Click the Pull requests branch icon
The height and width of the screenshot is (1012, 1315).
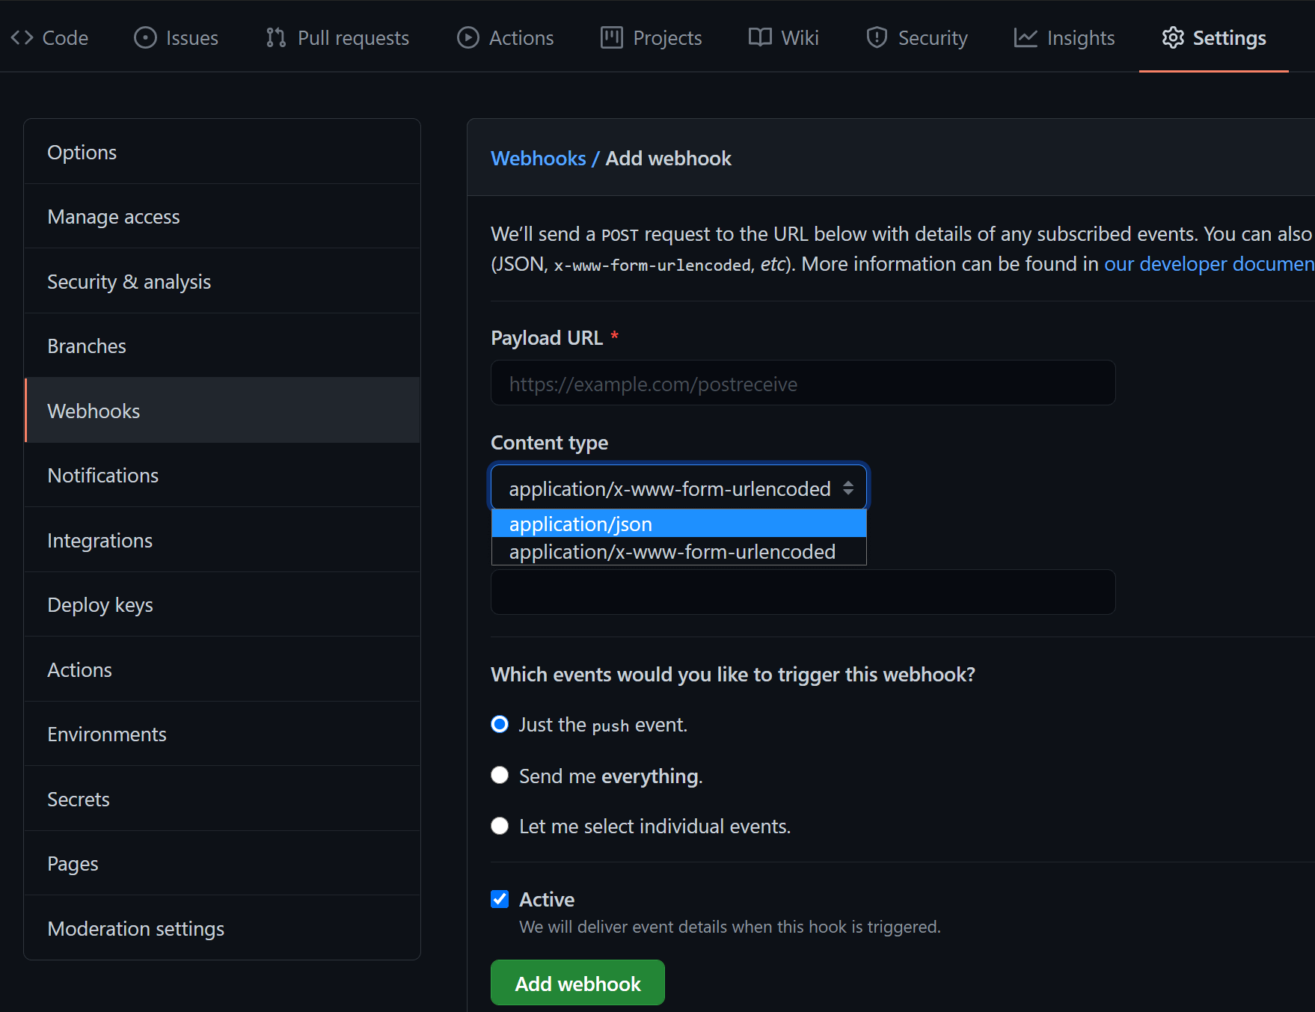(276, 37)
